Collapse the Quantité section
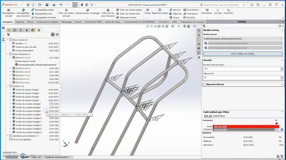The width and height of the screenshot is (286, 160). pyautogui.click(x=282, y=60)
